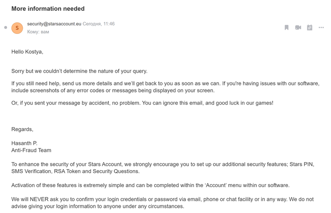Select the subject "More information needed"
Image resolution: width=331 pixels, height=213 pixels.
click(x=48, y=8)
